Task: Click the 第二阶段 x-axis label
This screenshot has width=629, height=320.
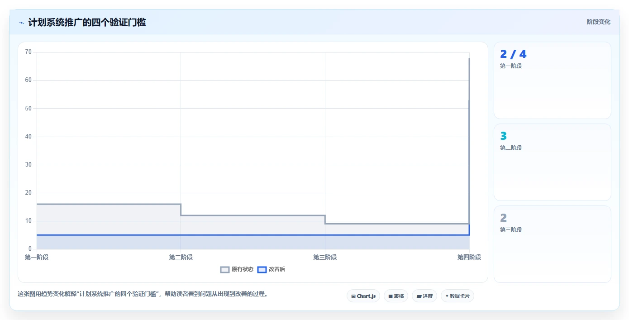Action: click(x=181, y=257)
